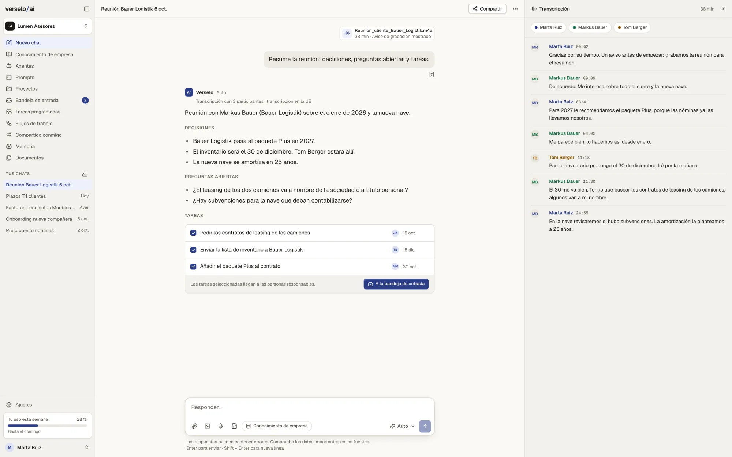This screenshot has height=457, width=732.
Task: Collapse the sidebar with the panel icon
Action: click(x=87, y=9)
